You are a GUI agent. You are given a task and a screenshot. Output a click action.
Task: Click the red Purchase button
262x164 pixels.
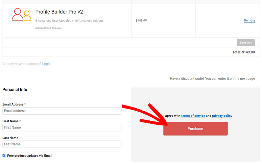(x=195, y=128)
